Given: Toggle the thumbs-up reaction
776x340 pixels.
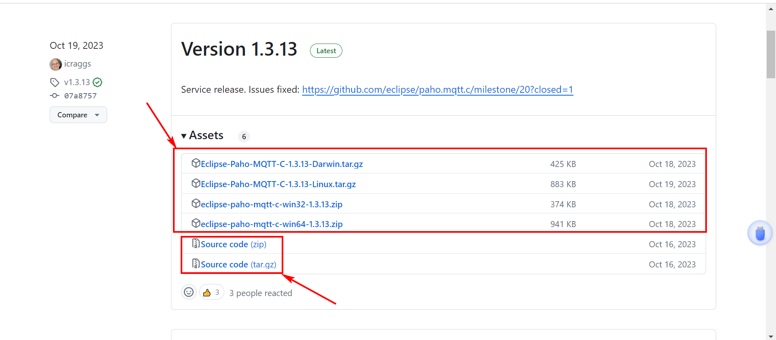Looking at the screenshot, I should pos(211,292).
